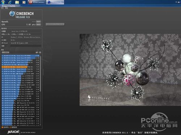Select the Core i7 X 980 row scoring 8.94
Image resolution: width=181 pixels, height=135 pixels.
[x=20, y=60]
